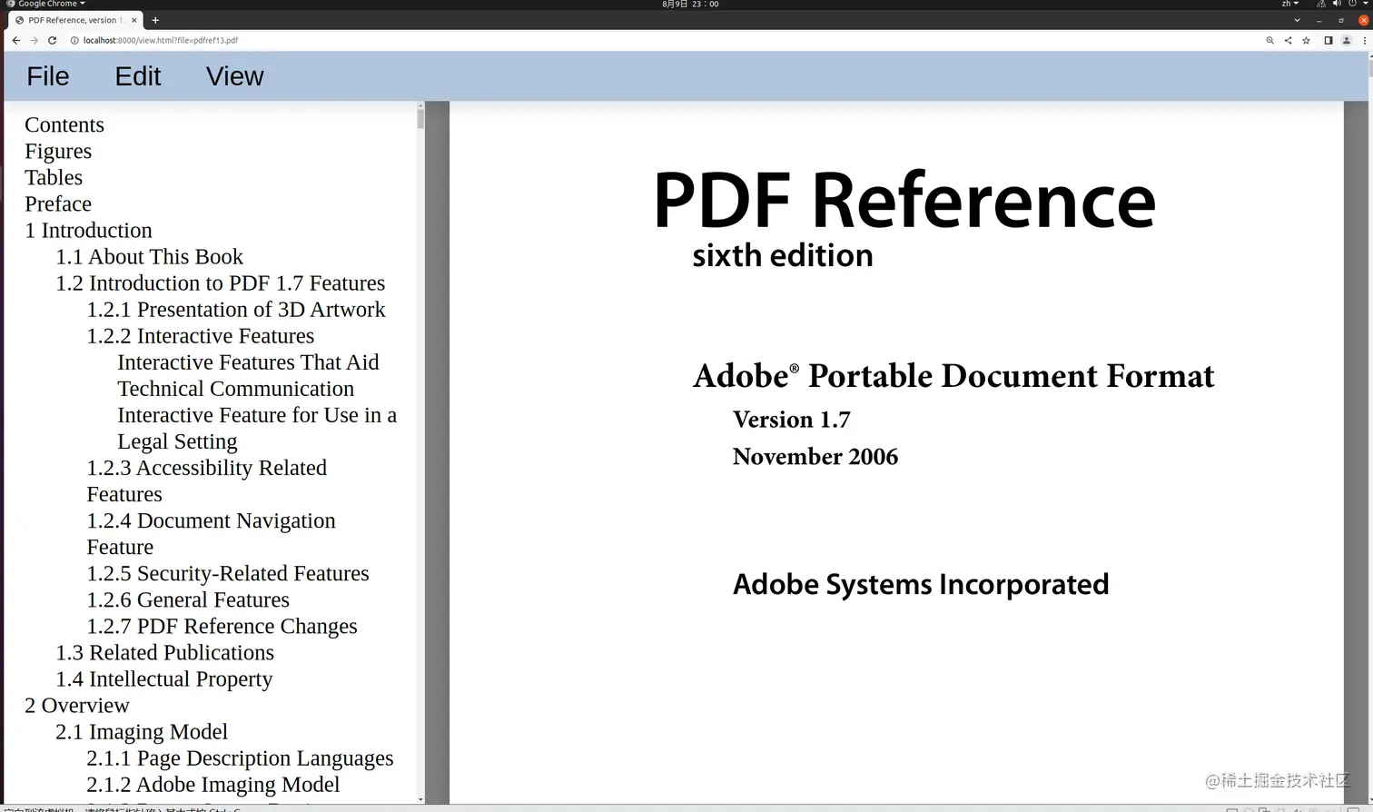This screenshot has height=812, width=1373.
Task: Reload the page with the refresh icon
Action: point(52,40)
